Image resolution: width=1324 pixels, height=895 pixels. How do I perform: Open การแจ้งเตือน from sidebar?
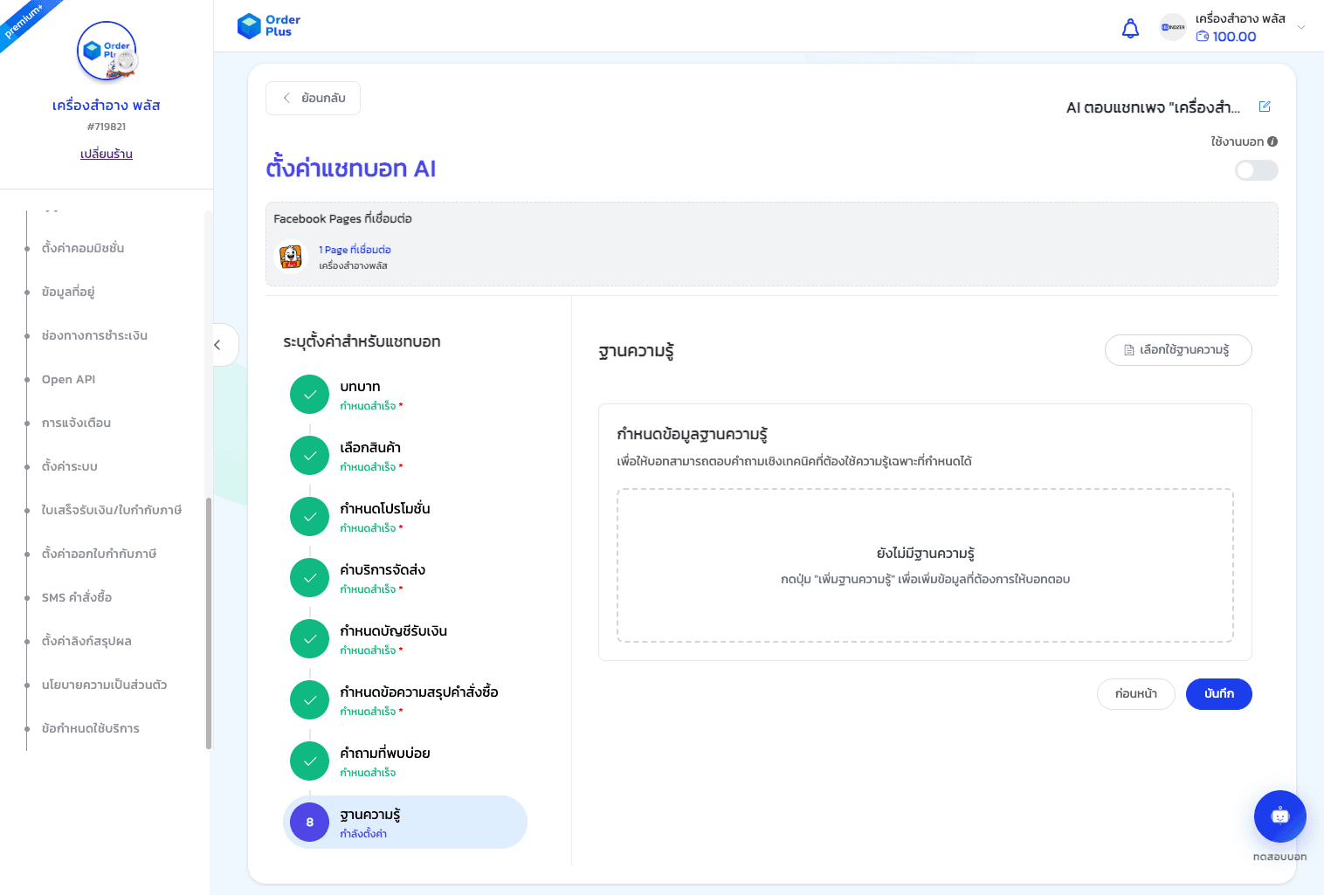[76, 423]
